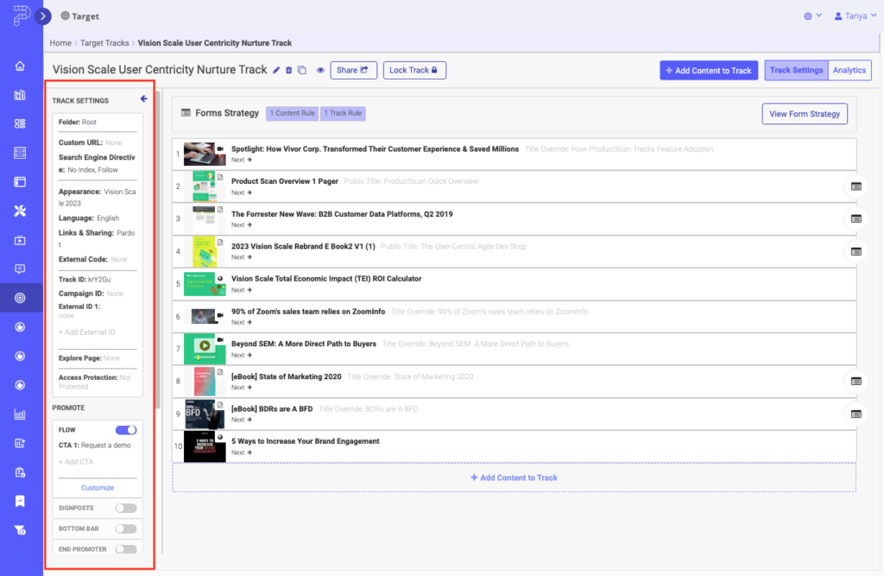Click View Form Strategy button

pyautogui.click(x=805, y=113)
